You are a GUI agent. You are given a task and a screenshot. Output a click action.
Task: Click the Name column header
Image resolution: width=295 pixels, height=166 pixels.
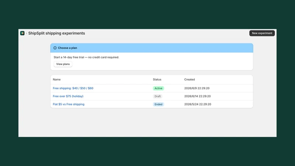57,79
